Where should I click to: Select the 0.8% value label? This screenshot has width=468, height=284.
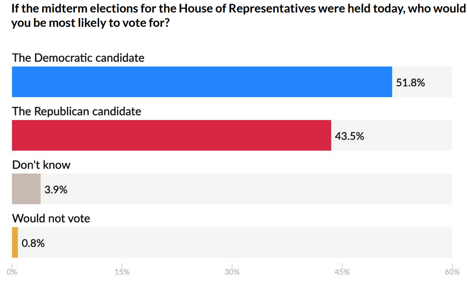tap(33, 243)
